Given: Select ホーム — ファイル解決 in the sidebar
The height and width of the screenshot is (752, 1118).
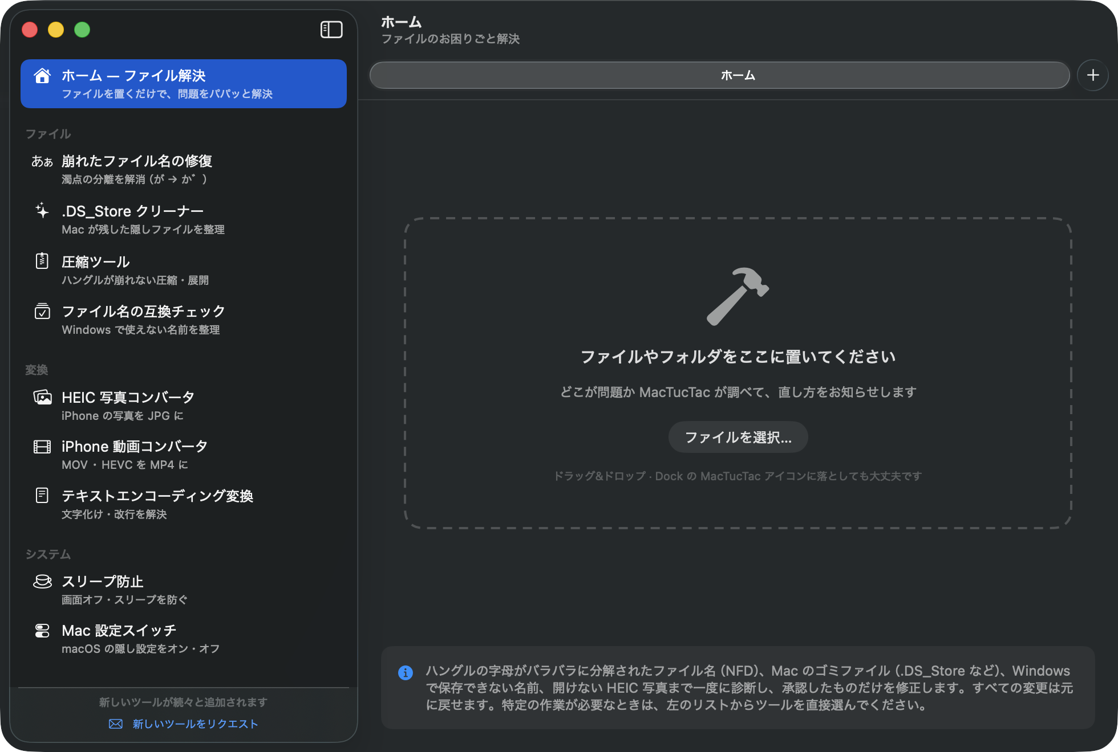Looking at the screenshot, I should coord(184,84).
